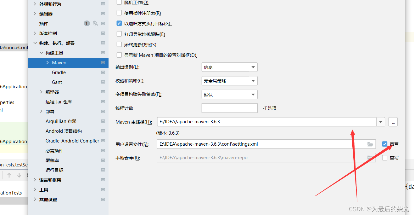Screen dimensions: 414x215
Task: Expand the 语言和框架 settings group
Action: [x=35, y=180]
